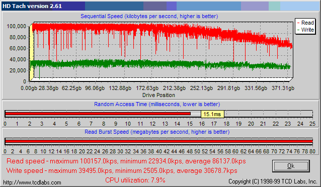Click the 60,000 y-axis label

tap(18, 48)
